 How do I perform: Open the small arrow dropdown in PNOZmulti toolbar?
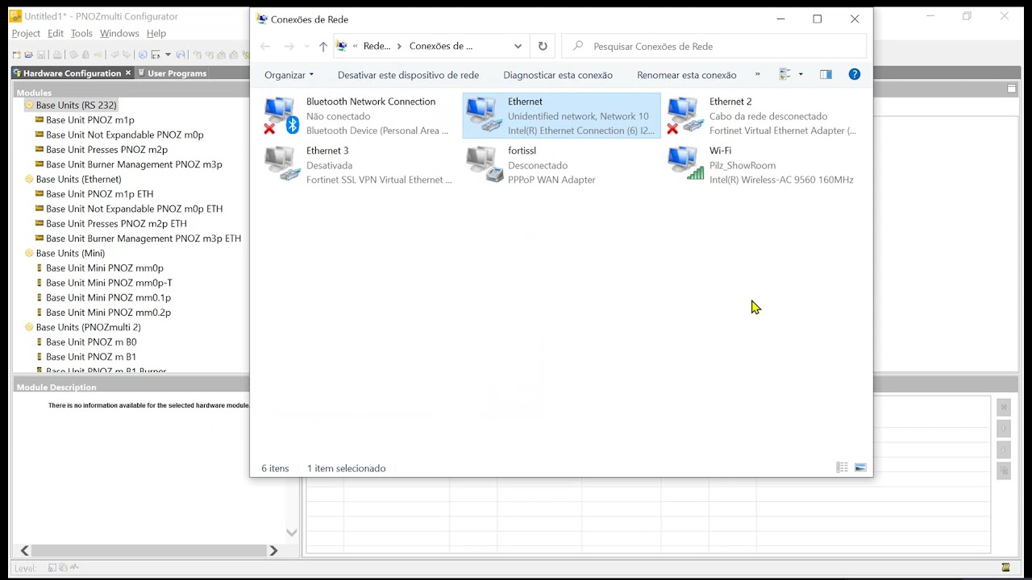[168, 55]
